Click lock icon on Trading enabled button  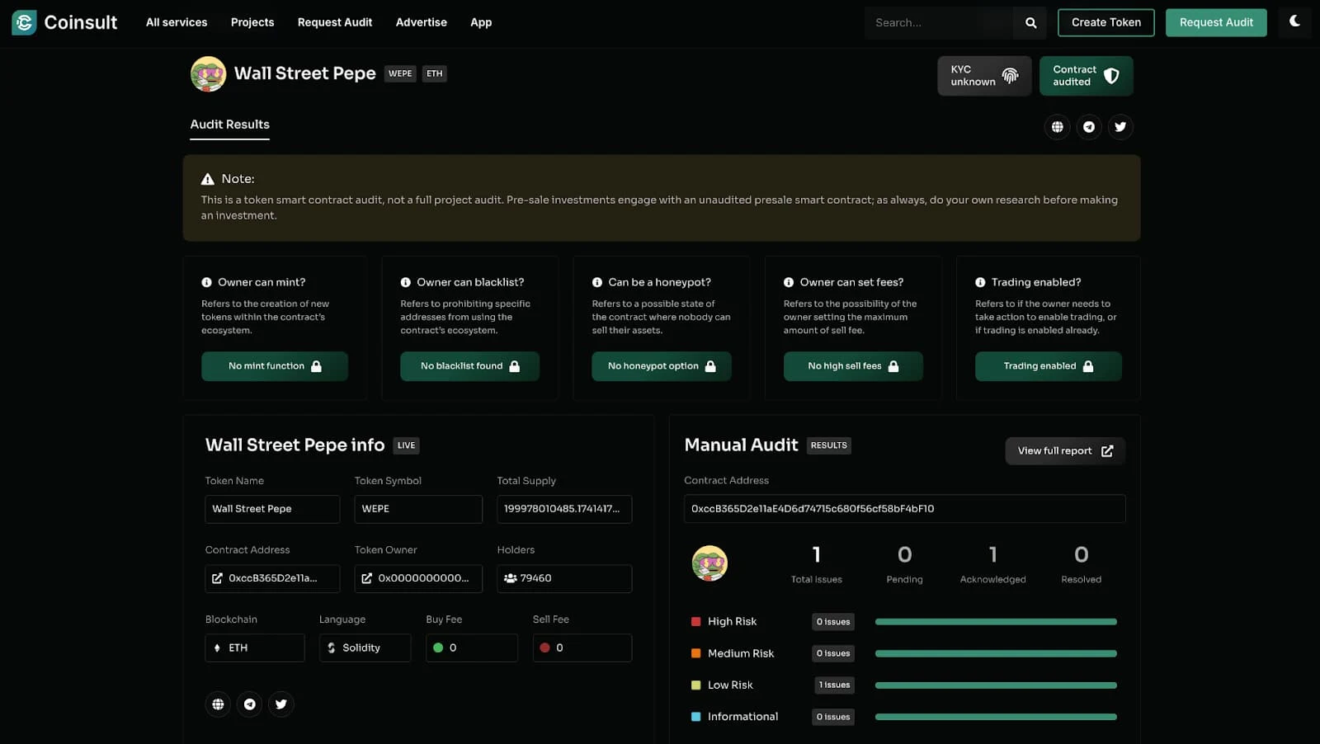(1087, 366)
